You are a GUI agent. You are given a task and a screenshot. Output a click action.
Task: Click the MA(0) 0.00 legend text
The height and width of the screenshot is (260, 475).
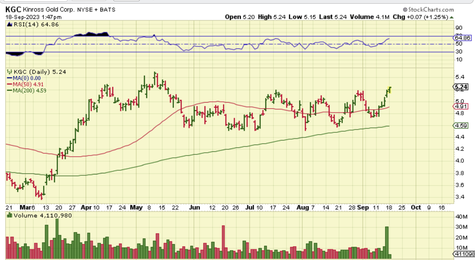(x=27, y=78)
